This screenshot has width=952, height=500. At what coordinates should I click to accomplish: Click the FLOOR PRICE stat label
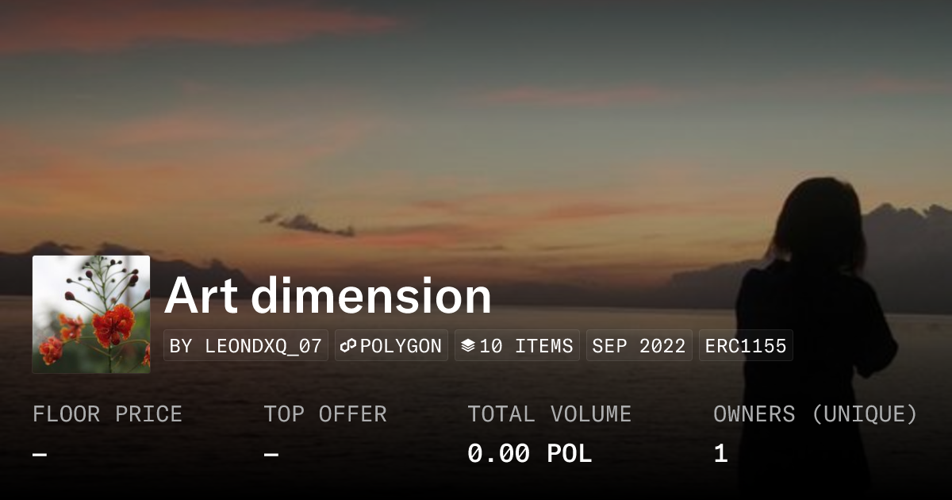108,413
